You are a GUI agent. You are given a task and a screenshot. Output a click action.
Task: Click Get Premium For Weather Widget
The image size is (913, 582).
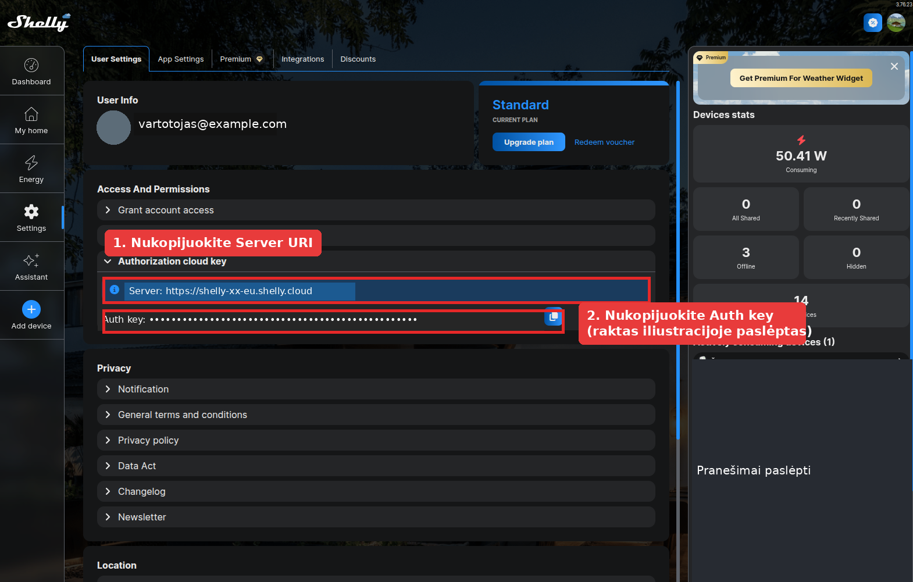[x=801, y=78]
